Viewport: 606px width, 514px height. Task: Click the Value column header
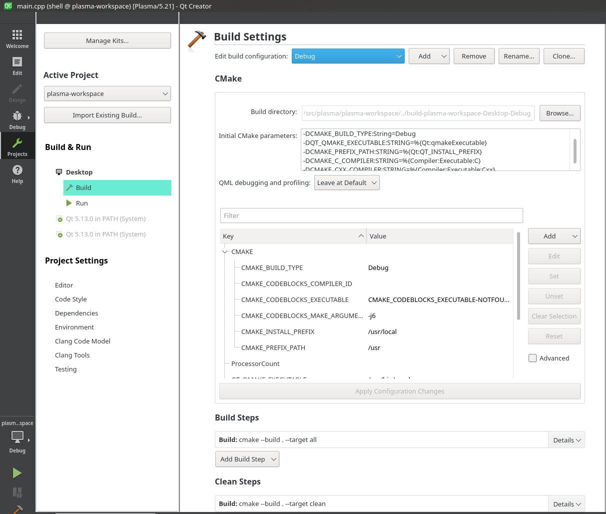[x=440, y=236]
